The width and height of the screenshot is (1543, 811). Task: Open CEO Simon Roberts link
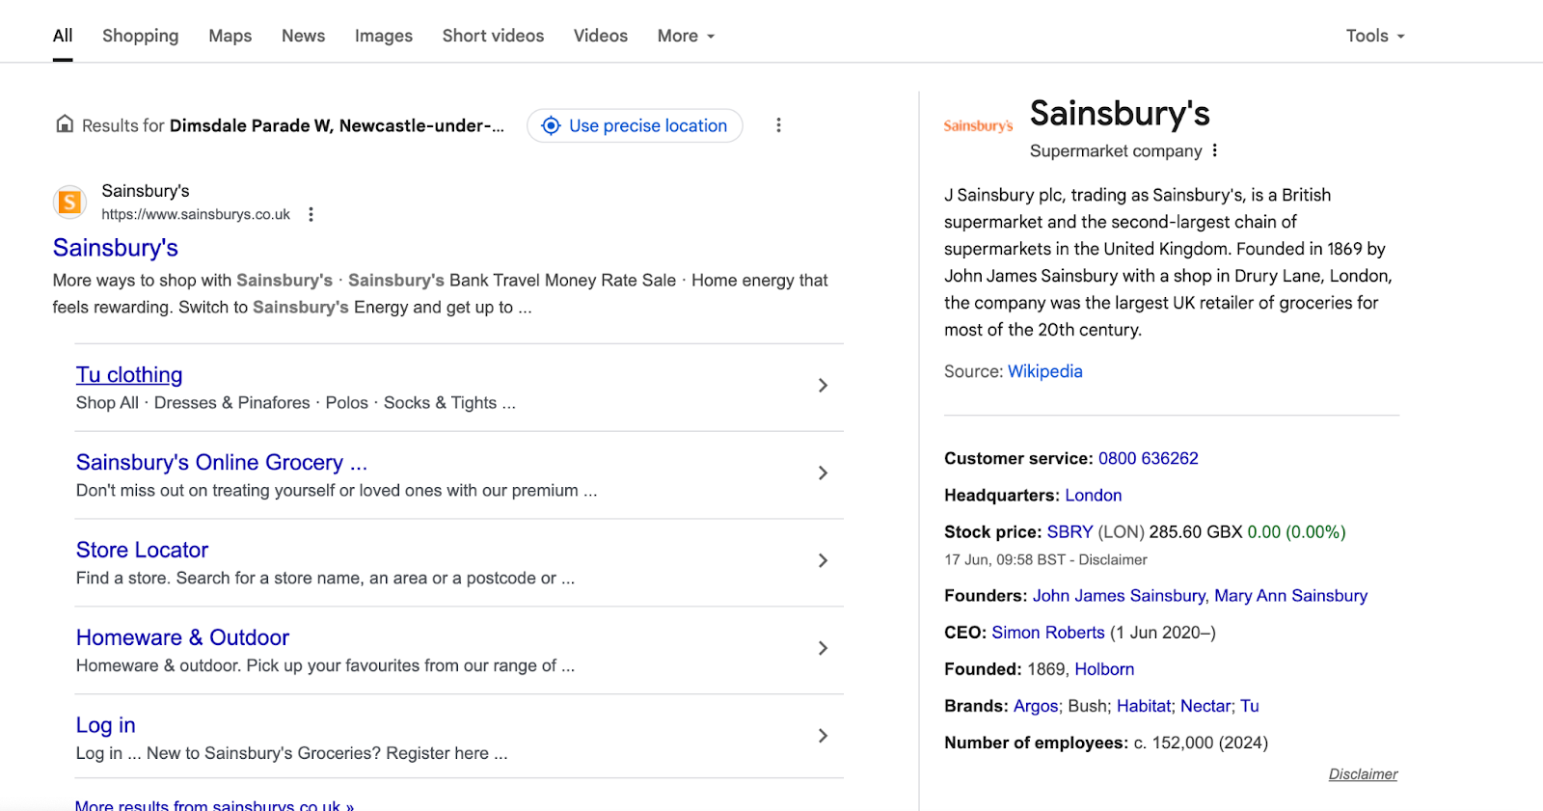point(1048,633)
